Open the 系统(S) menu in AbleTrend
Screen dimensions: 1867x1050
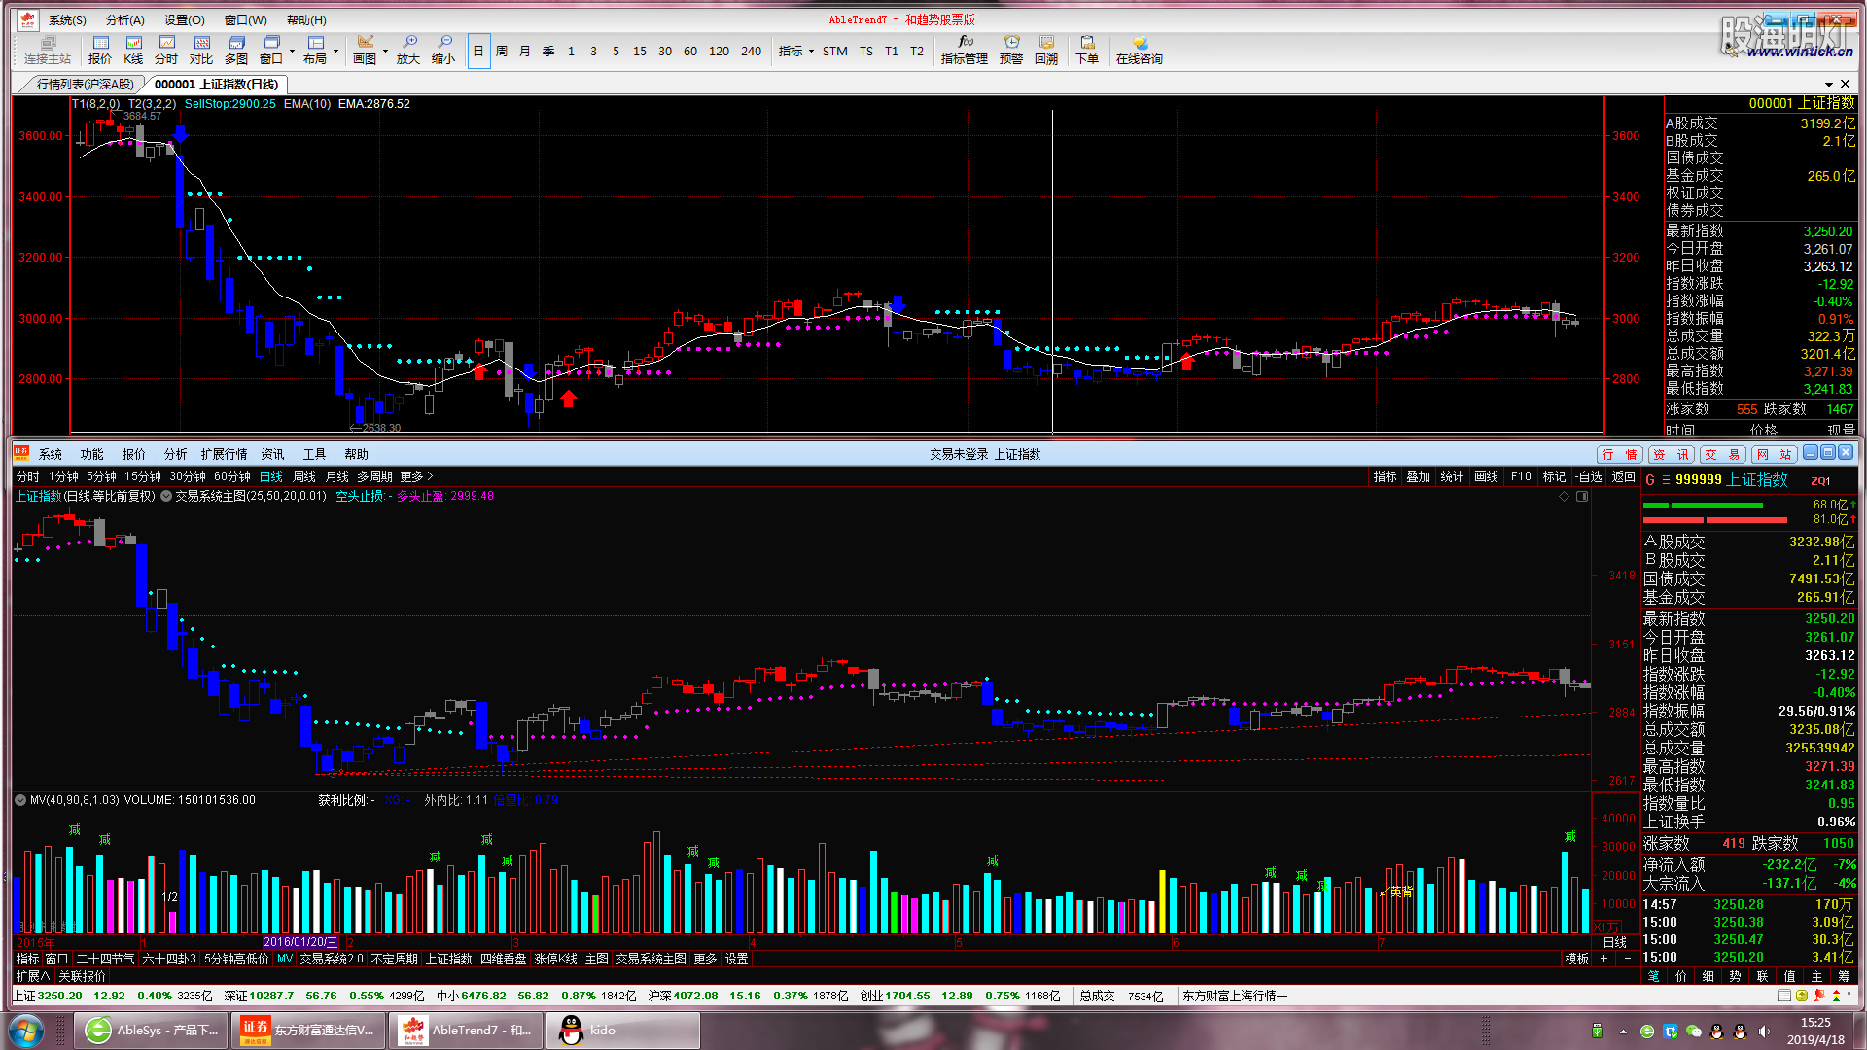pos(67,19)
